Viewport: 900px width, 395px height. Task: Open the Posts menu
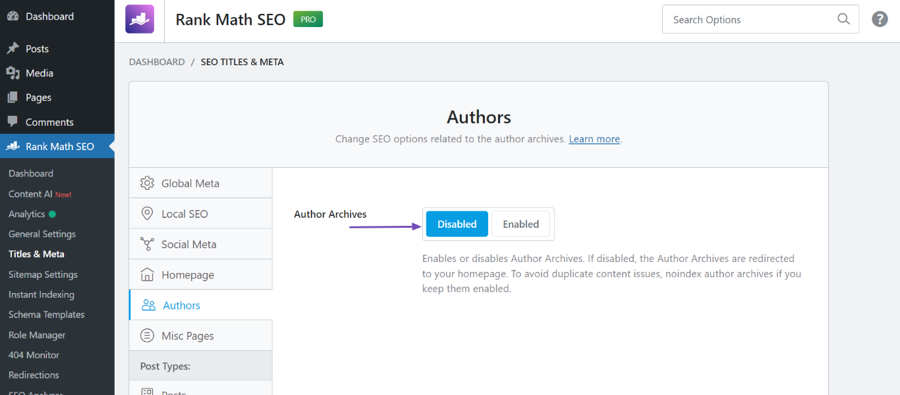pos(57,49)
